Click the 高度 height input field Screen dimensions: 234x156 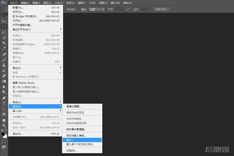[x=144, y=9]
